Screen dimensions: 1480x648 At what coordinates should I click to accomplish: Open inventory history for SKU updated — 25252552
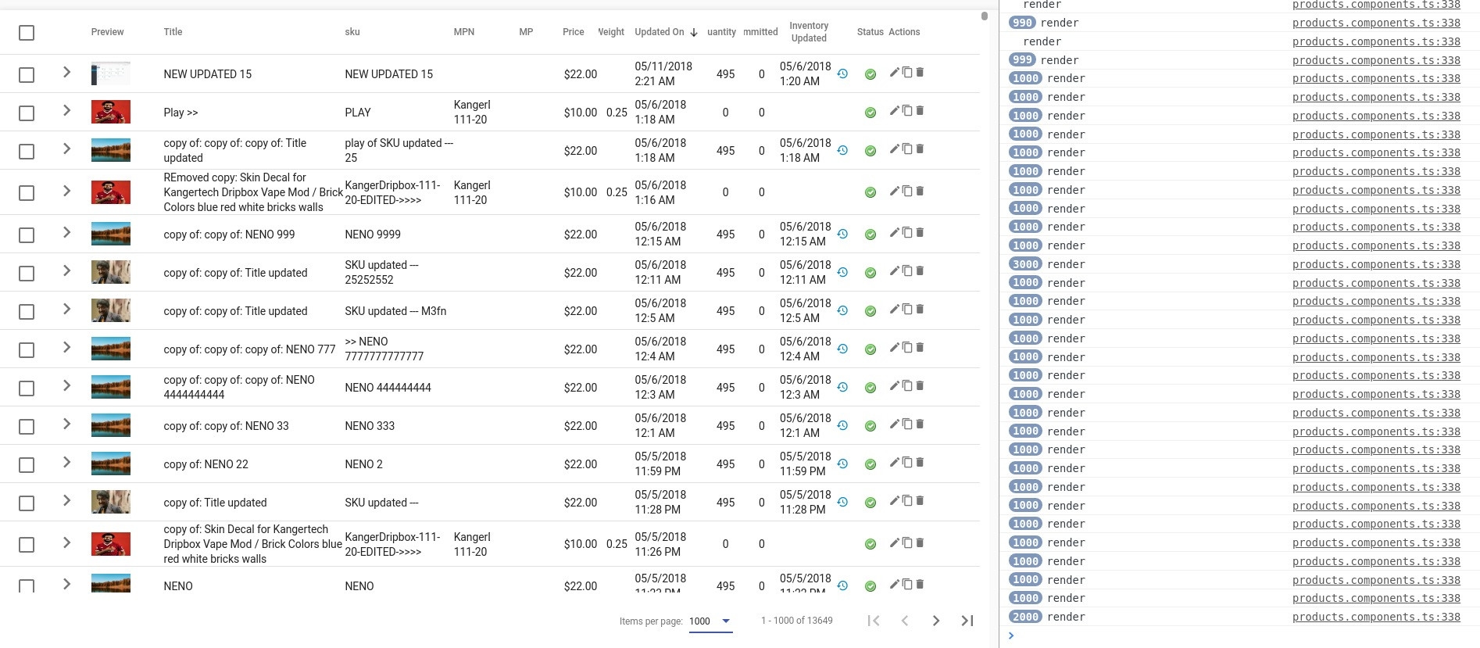click(842, 272)
